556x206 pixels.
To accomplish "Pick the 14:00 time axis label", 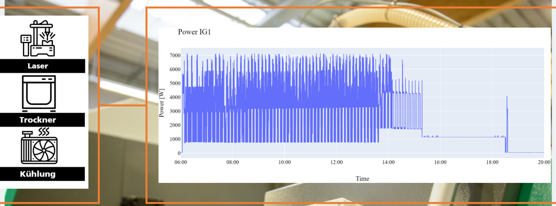I will (x=389, y=162).
